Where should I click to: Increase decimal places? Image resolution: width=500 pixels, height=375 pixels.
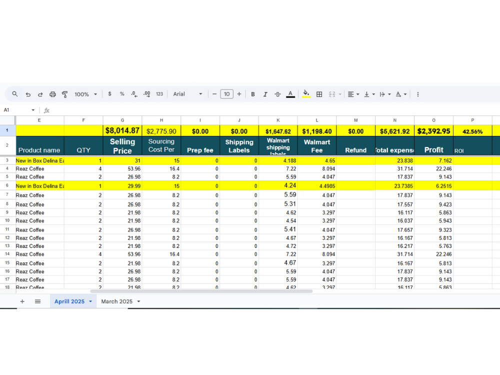[x=146, y=94]
